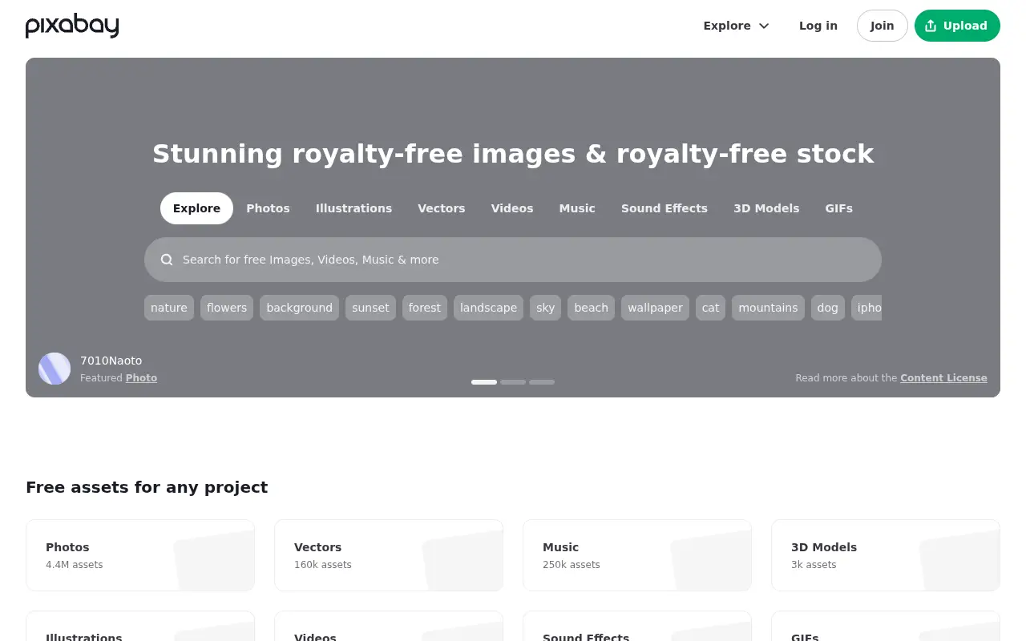Select the nature tag chip
The image size is (1026, 641).
169,308
